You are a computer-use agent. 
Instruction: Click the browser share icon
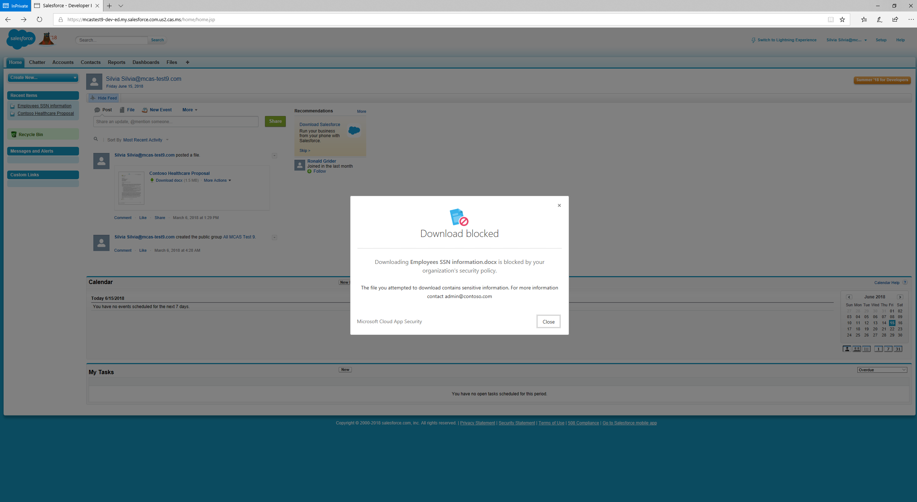point(895,19)
